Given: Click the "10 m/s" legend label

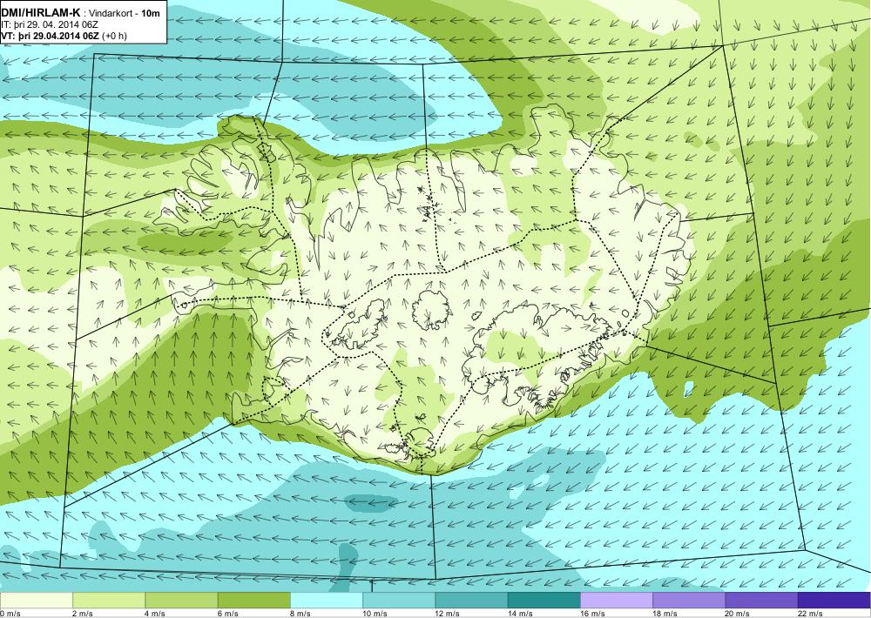Looking at the screenshot, I should [375, 614].
